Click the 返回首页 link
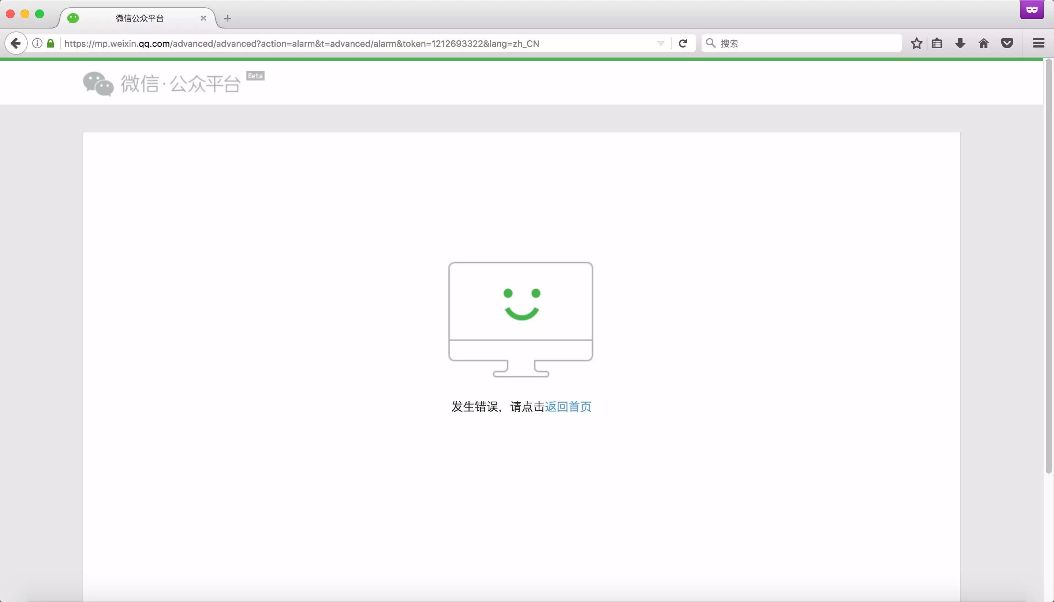This screenshot has width=1054, height=602. (x=568, y=407)
